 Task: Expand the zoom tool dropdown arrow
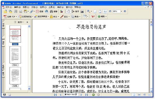pyautogui.click(x=91, y=11)
